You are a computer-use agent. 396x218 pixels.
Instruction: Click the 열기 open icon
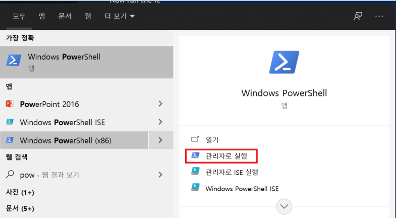click(195, 139)
